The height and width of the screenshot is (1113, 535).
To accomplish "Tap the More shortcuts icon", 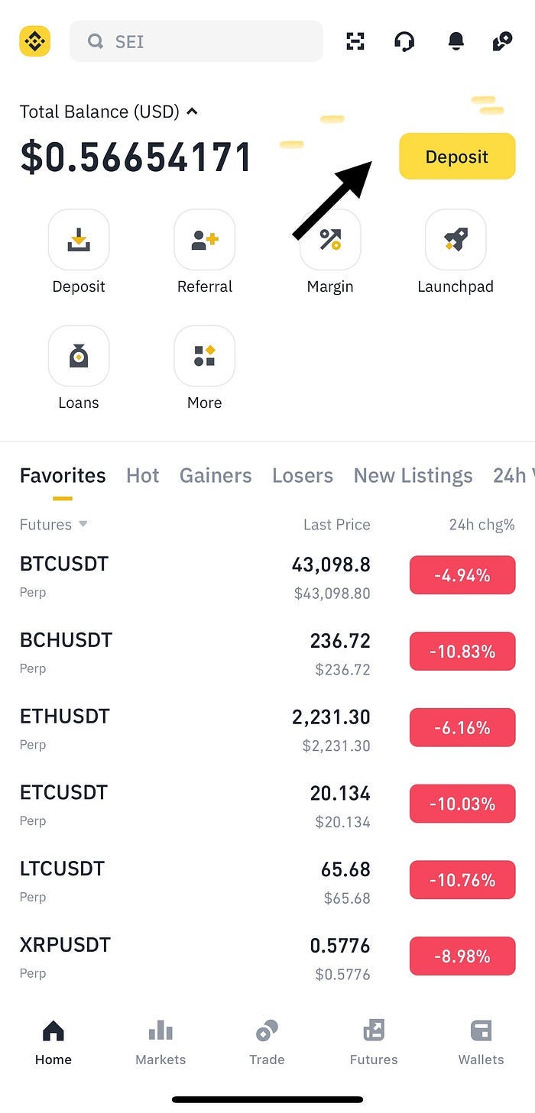I will point(204,356).
